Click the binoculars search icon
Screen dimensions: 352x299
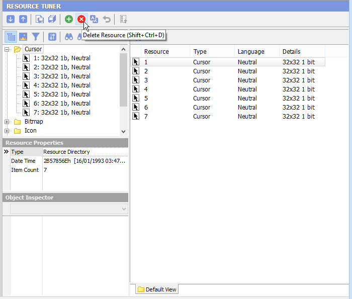point(69,37)
